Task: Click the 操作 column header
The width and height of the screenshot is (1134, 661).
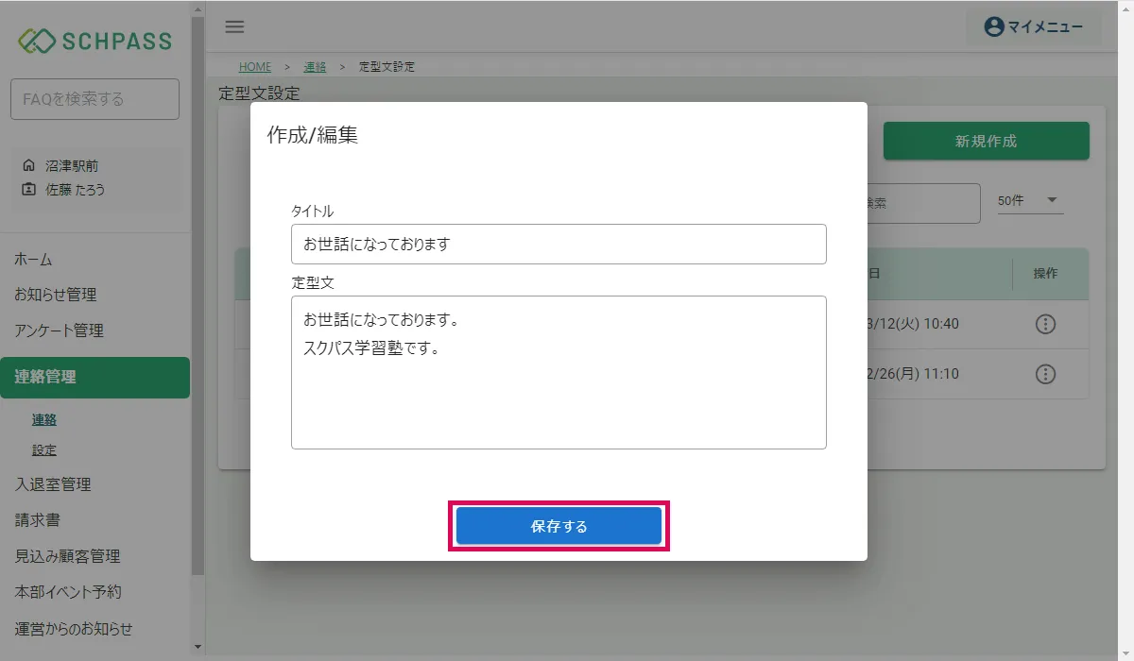Action: click(1045, 274)
